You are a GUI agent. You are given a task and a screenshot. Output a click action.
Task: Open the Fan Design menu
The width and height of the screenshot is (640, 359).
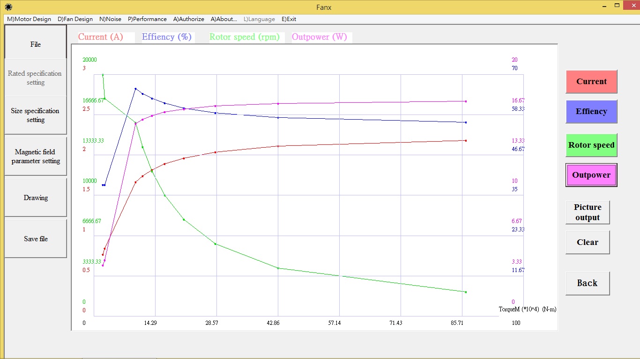point(75,19)
